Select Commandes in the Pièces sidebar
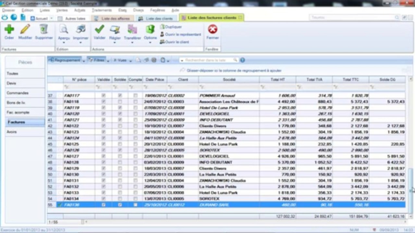The height and width of the screenshot is (233, 415). [25, 93]
